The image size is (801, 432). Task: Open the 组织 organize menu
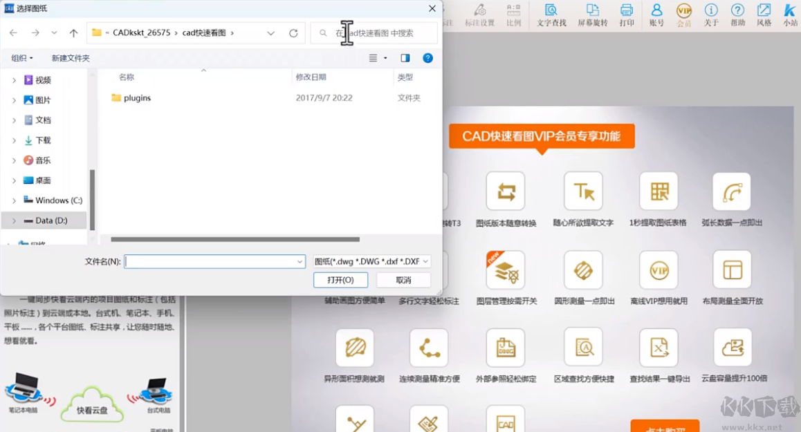coord(22,58)
